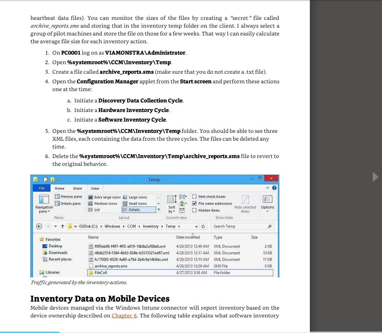The height and width of the screenshot is (333, 382).
Task: Click the ribbon Help question mark
Action: (274, 188)
